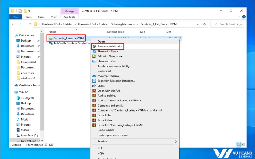255x159 pixels.
Task: Sort by the Date modified column header
Action: (x=116, y=32)
